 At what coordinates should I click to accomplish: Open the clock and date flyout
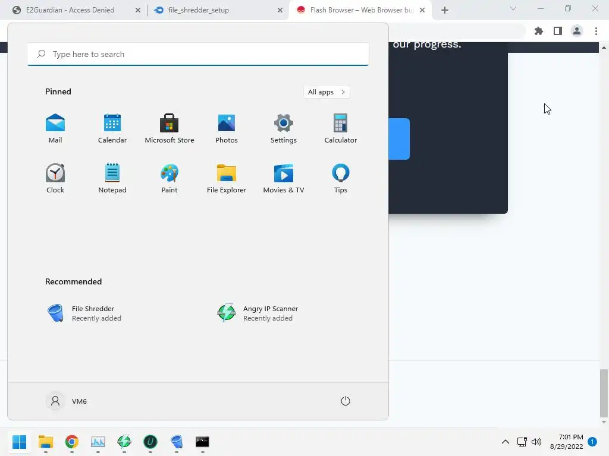tap(567, 442)
